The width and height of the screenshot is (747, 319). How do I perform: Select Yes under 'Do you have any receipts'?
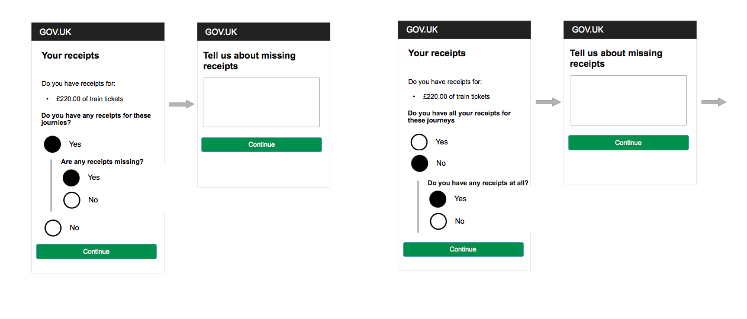coord(53,144)
